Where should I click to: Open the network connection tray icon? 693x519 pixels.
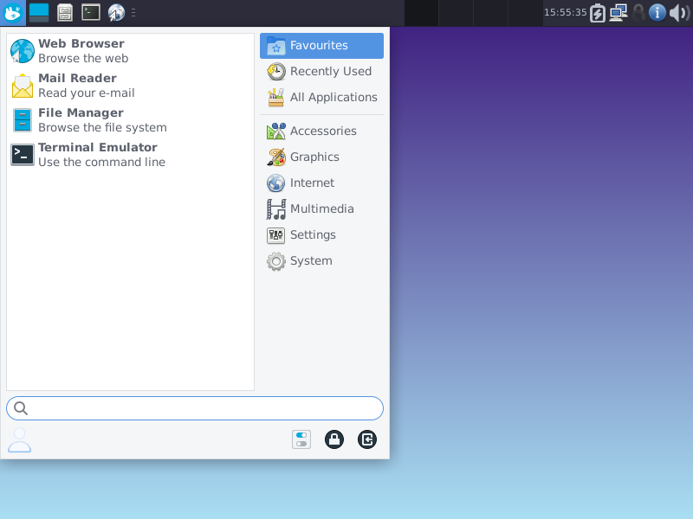[618, 12]
